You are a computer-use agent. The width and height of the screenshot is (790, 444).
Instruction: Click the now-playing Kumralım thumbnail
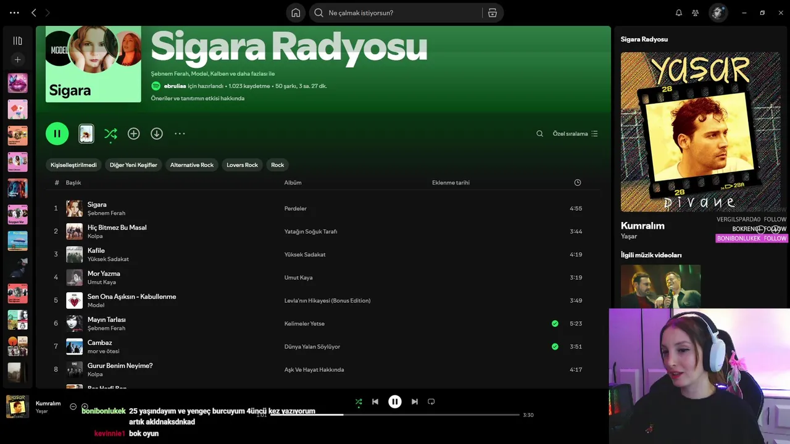[x=17, y=406]
